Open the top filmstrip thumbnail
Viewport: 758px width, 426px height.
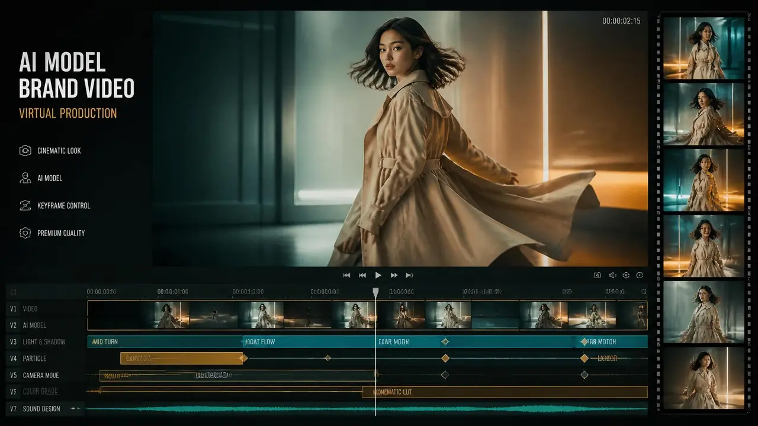pos(704,48)
